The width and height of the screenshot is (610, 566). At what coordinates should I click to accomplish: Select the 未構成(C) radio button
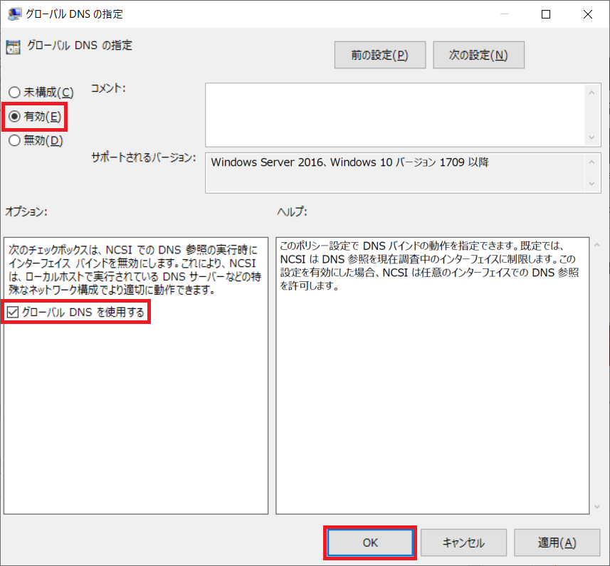click(x=41, y=93)
